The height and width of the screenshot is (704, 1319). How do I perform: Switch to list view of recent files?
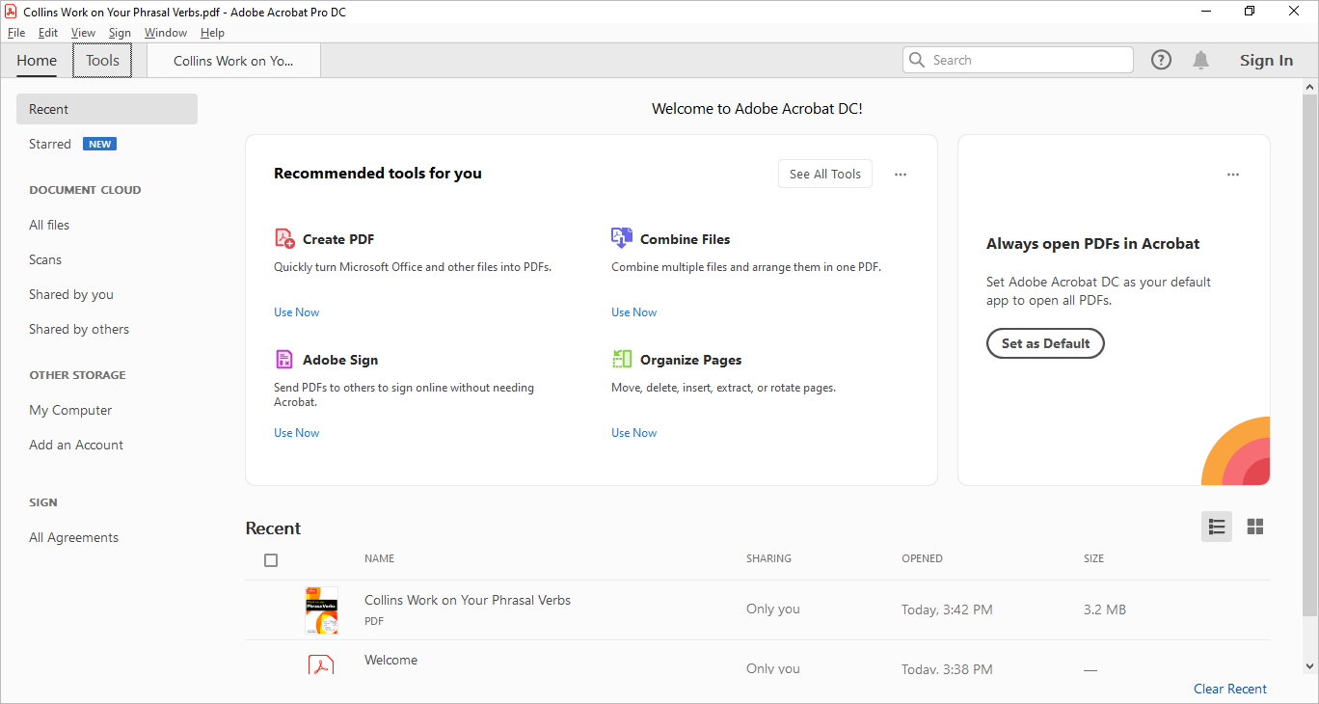point(1217,527)
